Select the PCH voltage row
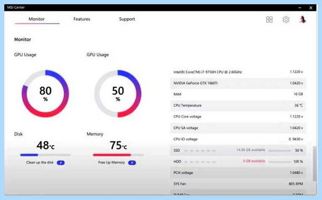Screen dimensions: 322x200 pyautogui.click(x=238, y=173)
